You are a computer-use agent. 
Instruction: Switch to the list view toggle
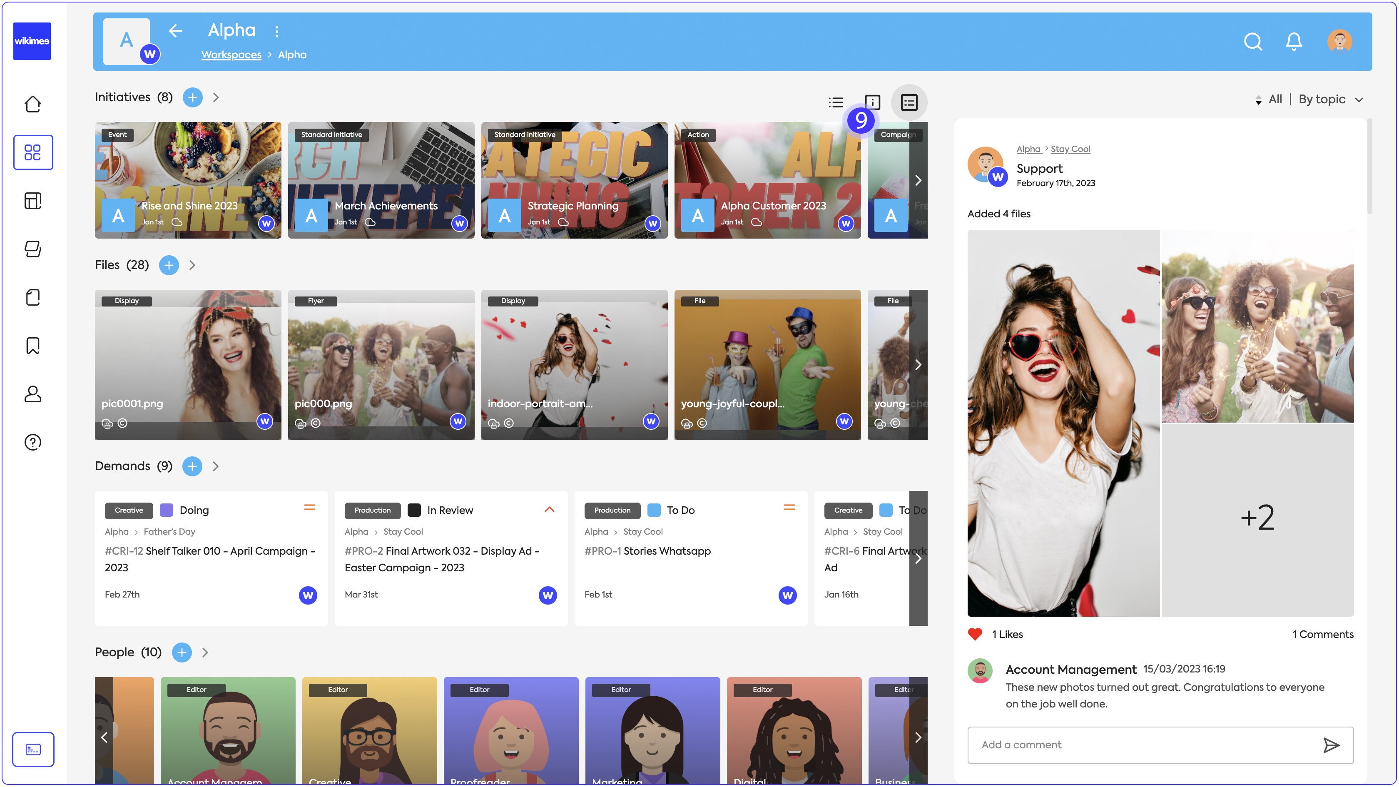point(836,102)
